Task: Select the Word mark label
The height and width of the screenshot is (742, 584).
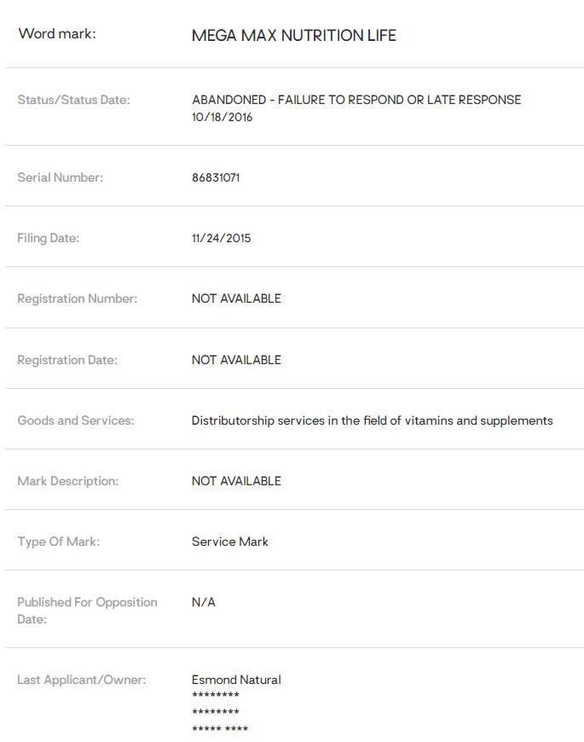Action: pyautogui.click(x=57, y=34)
